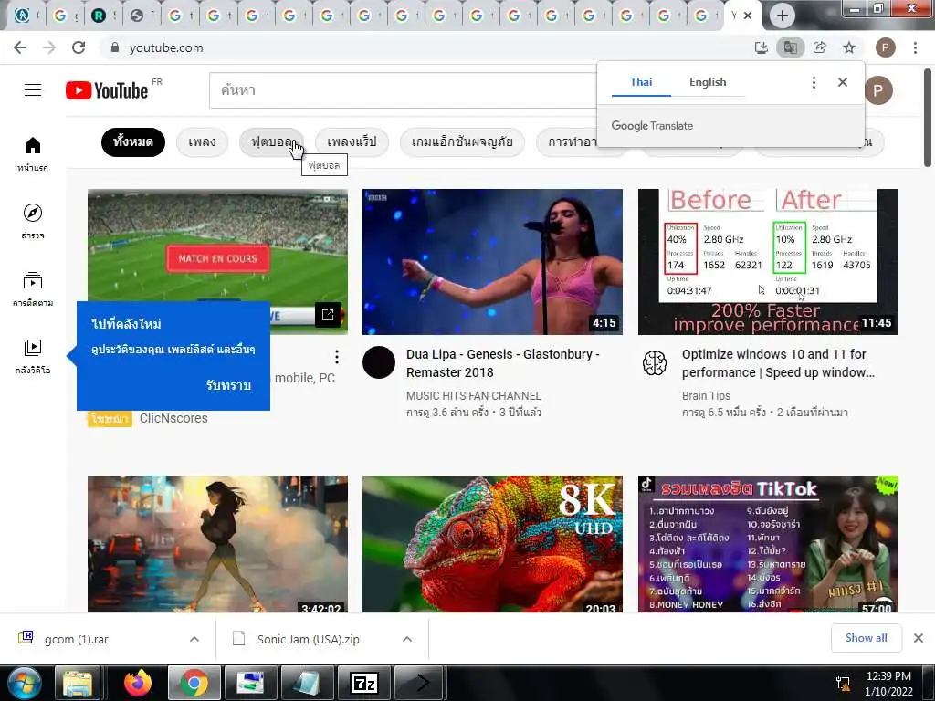This screenshot has height=701, width=935.
Task: Select the Thai tab in Translate popup
Action: click(641, 82)
